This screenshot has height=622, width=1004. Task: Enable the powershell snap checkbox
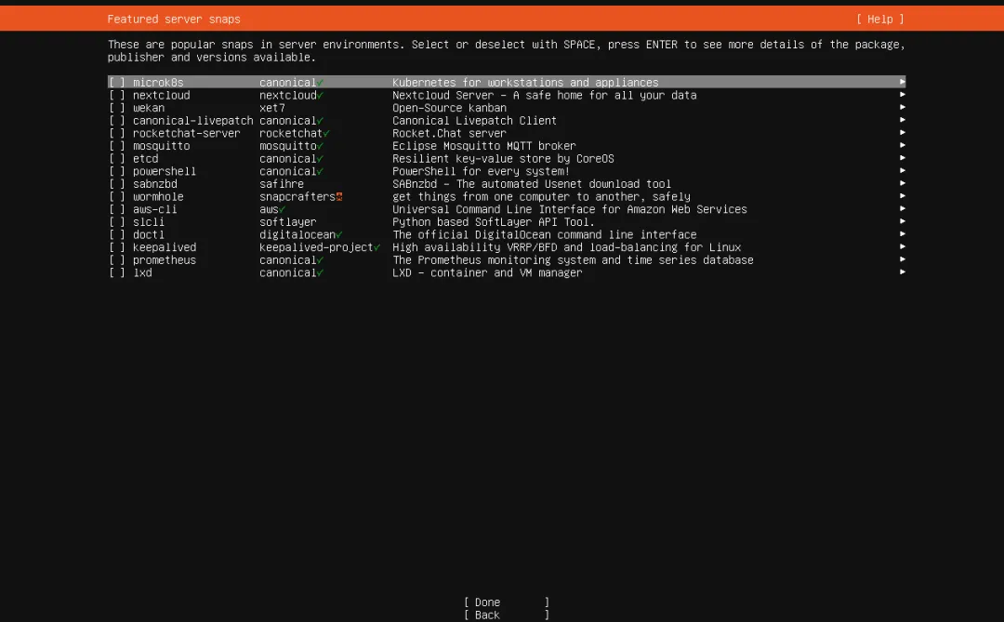coord(117,171)
